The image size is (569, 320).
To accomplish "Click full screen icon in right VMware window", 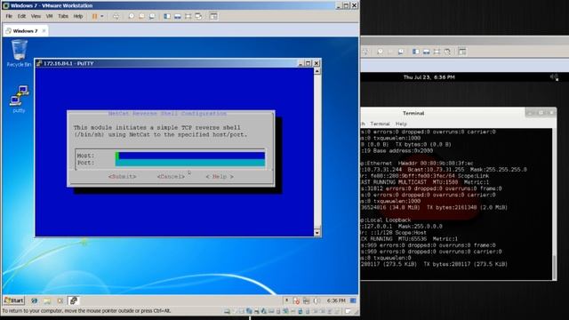I will 437,52.
